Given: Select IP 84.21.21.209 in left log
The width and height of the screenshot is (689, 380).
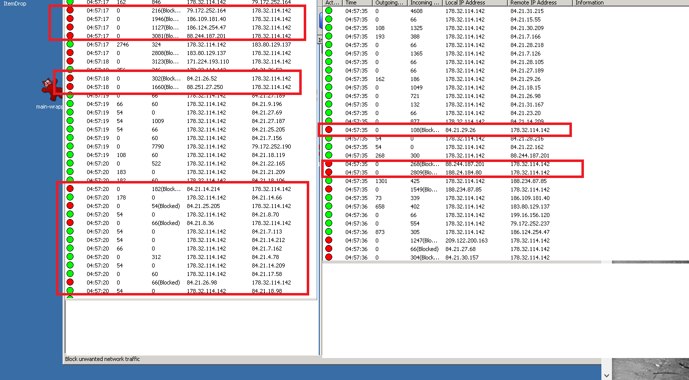Looking at the screenshot, I should click(268, 172).
